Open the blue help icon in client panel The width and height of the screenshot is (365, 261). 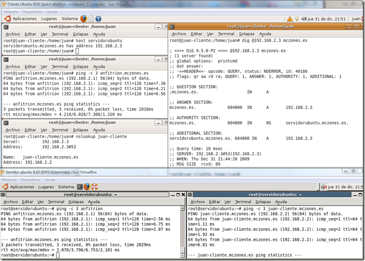click(98, 19)
